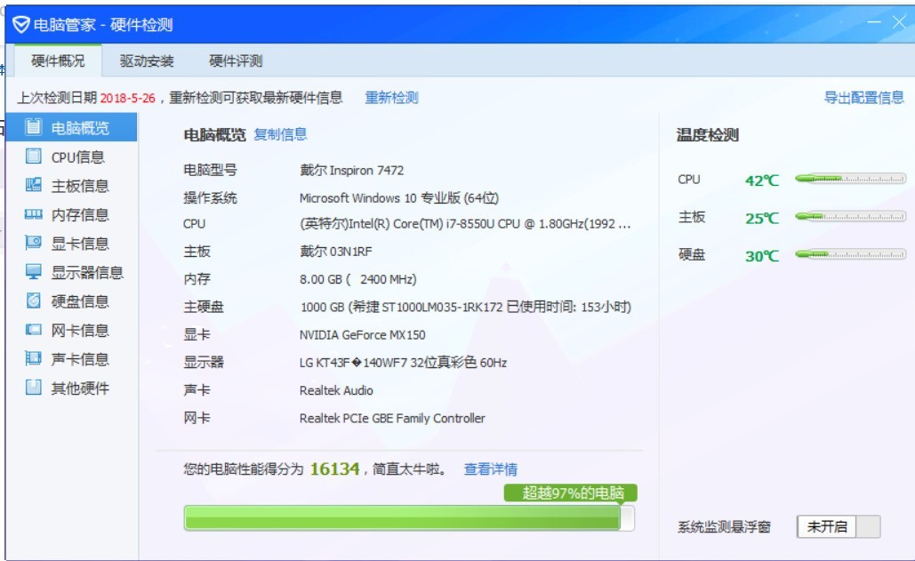The image size is (915, 561).
Task: Click the 1000 GB 希捷 disk value
Action: point(466,307)
